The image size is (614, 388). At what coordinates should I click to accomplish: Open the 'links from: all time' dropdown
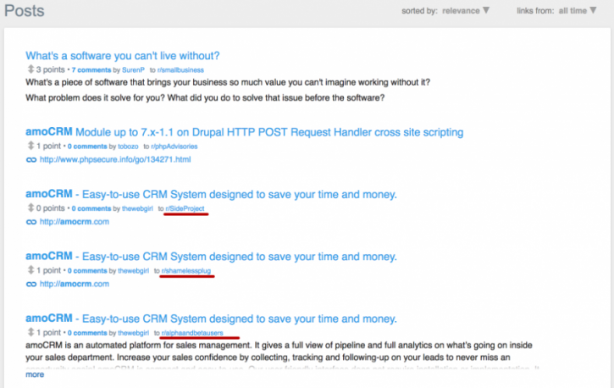click(578, 10)
